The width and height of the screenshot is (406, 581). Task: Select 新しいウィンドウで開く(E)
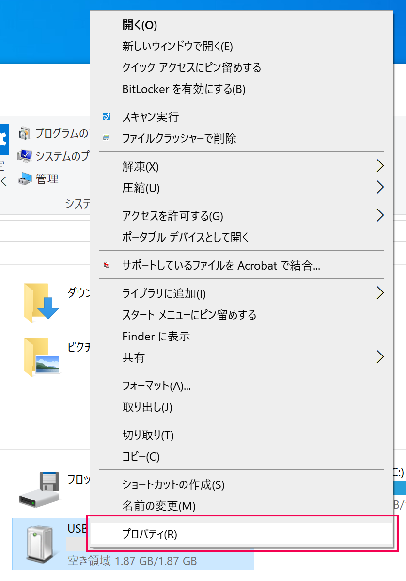tap(242, 47)
